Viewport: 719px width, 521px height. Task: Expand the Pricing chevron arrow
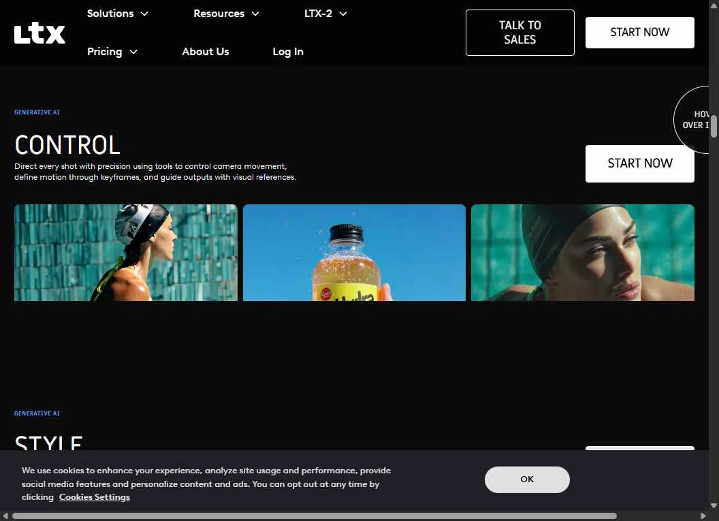[133, 52]
